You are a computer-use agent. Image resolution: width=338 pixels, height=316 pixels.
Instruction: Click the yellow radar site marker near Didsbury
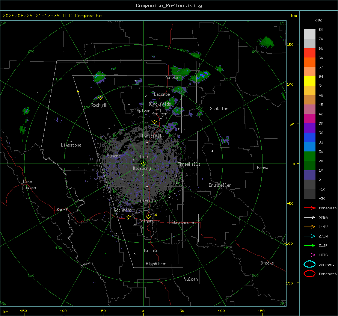(x=143, y=163)
